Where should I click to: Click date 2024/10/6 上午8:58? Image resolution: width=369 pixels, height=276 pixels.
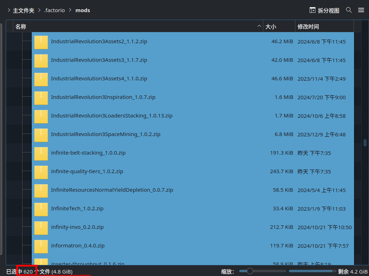coord(321,116)
